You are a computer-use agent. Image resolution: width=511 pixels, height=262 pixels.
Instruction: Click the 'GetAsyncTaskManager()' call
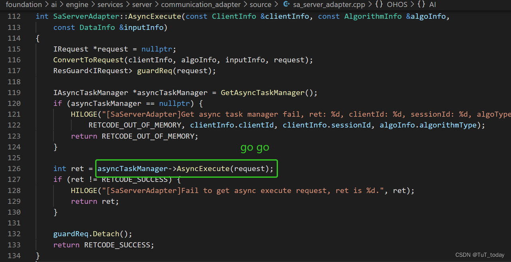pyautogui.click(x=267, y=93)
